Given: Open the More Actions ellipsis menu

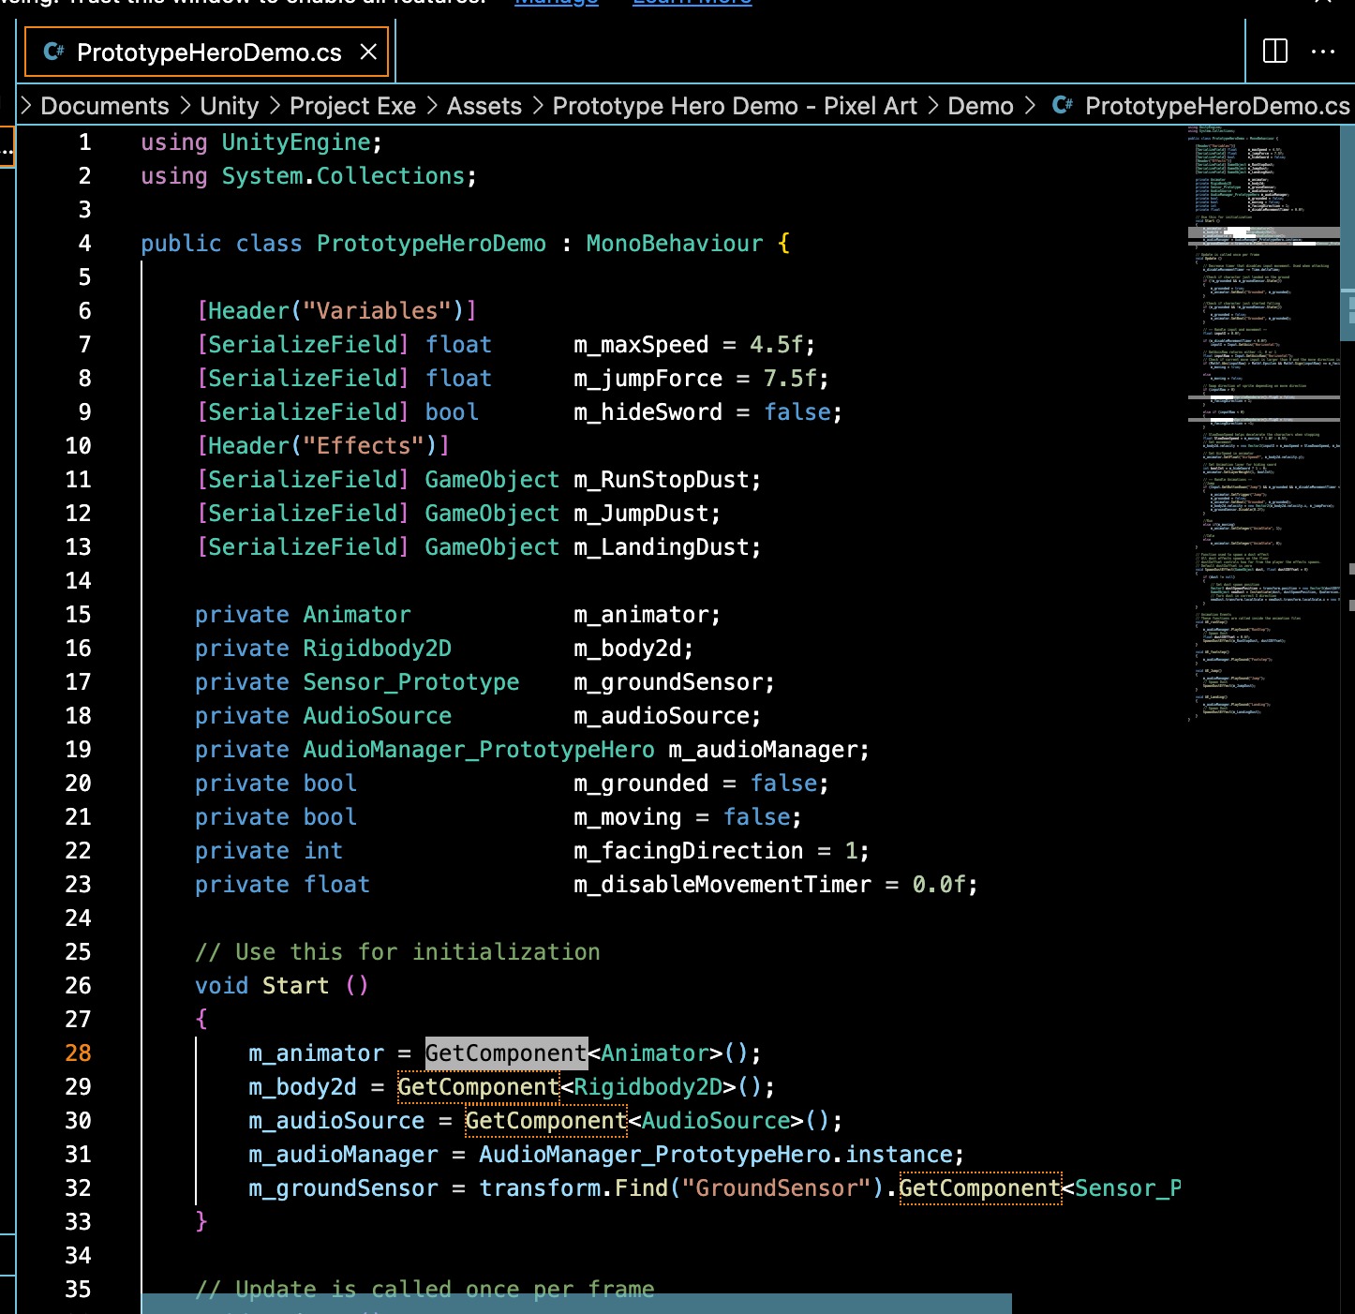Looking at the screenshot, I should pyautogui.click(x=1323, y=52).
